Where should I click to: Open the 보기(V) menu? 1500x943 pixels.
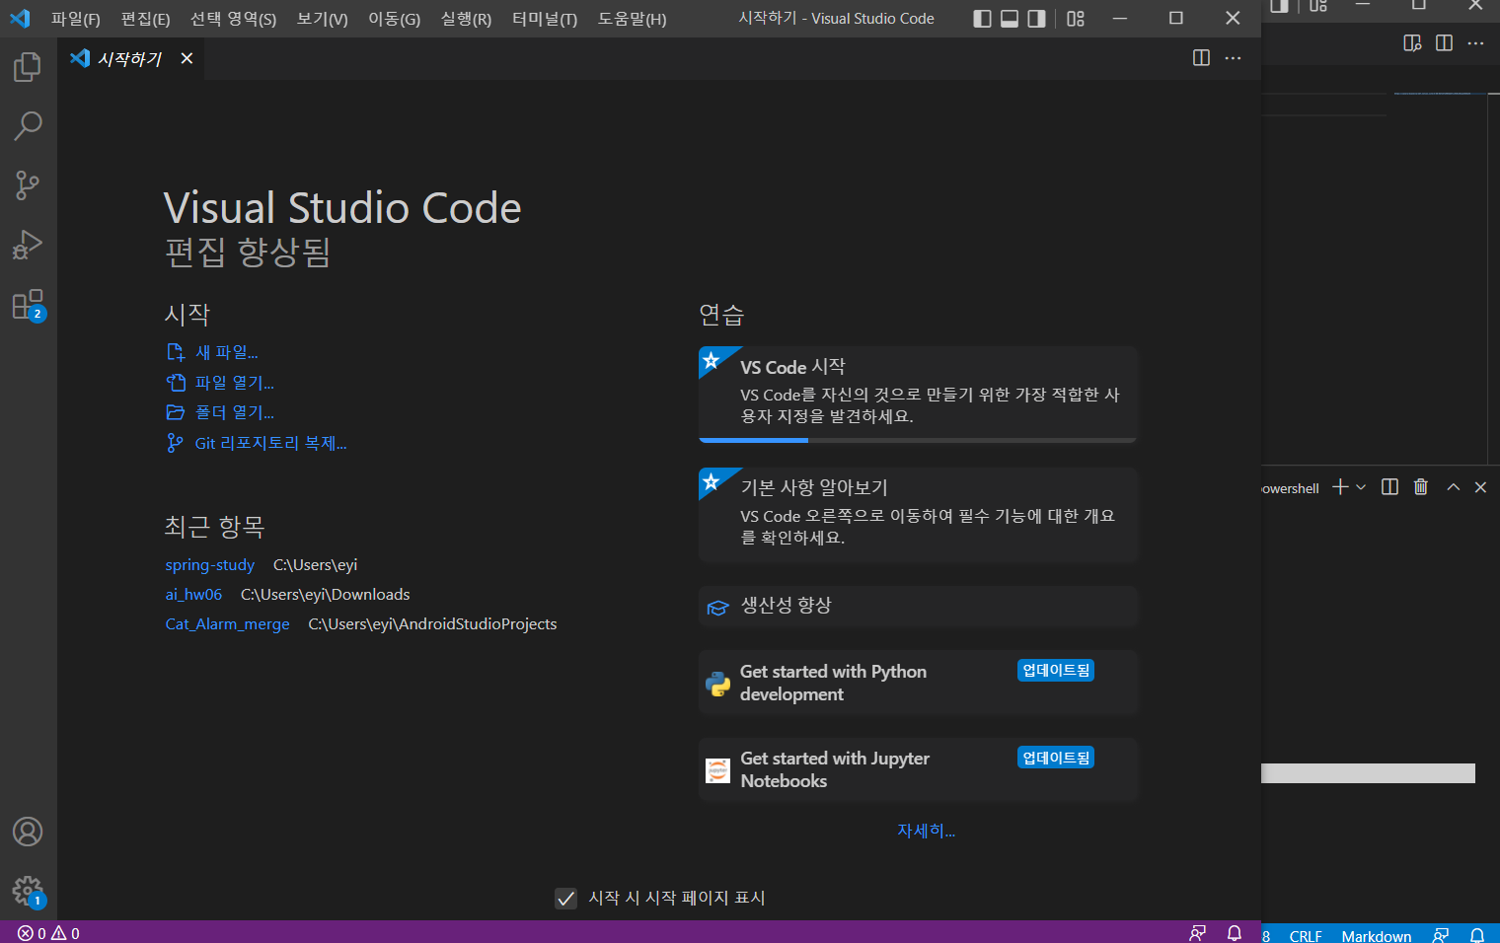(x=322, y=19)
